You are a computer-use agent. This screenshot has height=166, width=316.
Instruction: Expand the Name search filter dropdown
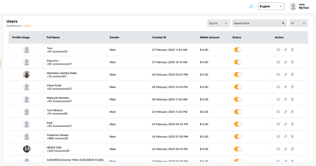point(218,23)
